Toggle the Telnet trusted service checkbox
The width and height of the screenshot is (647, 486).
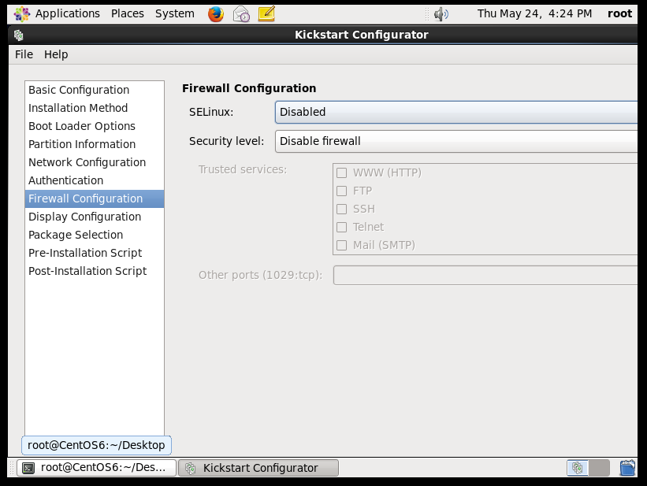[342, 228]
